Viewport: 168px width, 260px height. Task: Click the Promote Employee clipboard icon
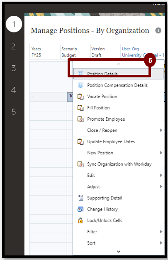coord(80,119)
